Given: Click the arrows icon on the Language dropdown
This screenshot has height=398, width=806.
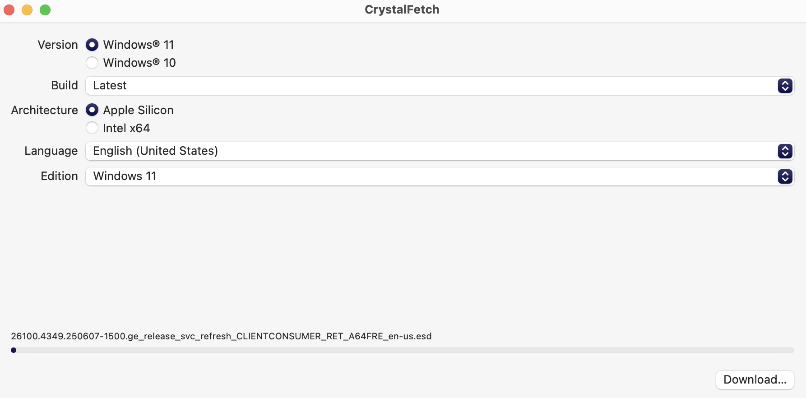Looking at the screenshot, I should (785, 151).
